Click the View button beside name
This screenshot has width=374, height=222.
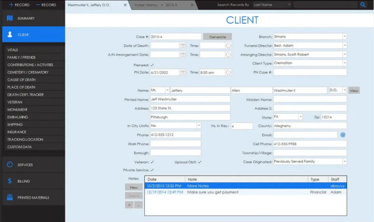coord(354,91)
